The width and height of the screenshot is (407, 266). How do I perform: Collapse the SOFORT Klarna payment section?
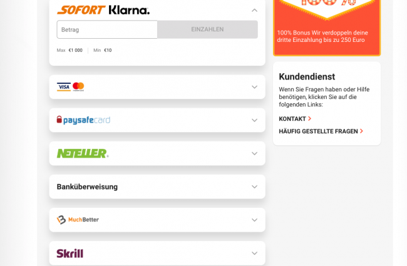254,11
